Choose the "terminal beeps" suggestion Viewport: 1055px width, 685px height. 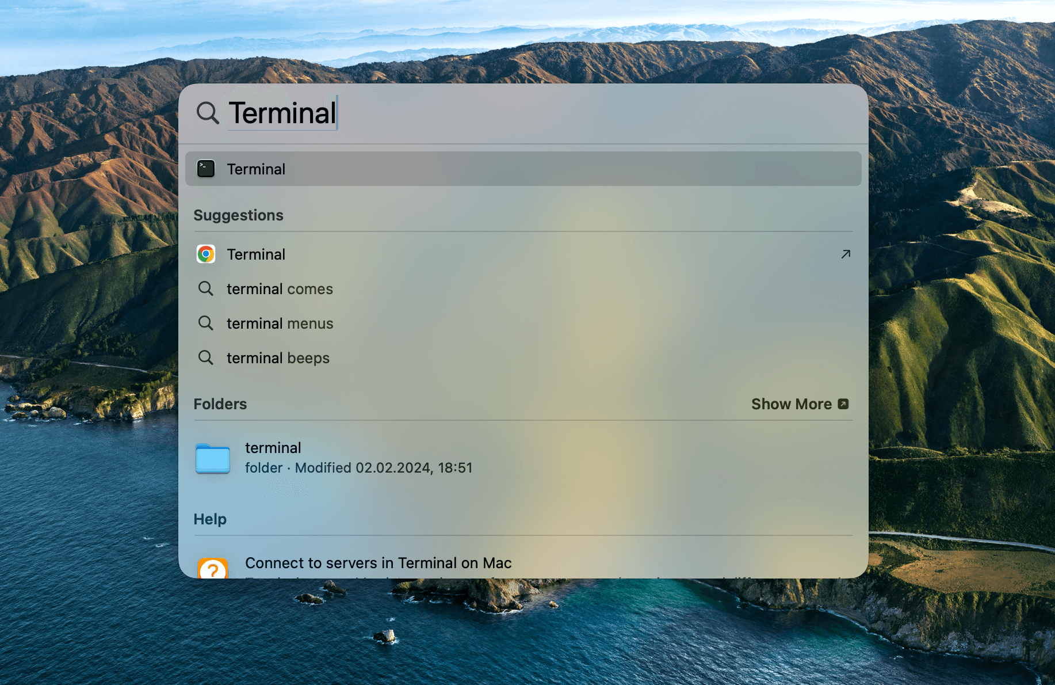point(278,358)
